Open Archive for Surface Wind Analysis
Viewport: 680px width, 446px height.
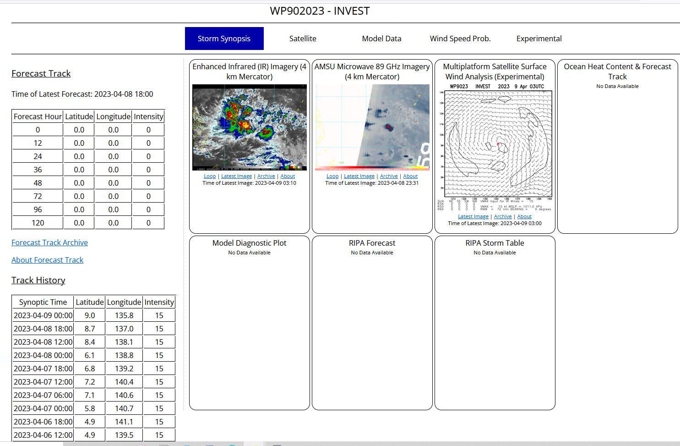(503, 216)
